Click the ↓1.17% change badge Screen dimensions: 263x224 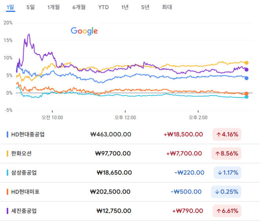[x=228, y=173]
